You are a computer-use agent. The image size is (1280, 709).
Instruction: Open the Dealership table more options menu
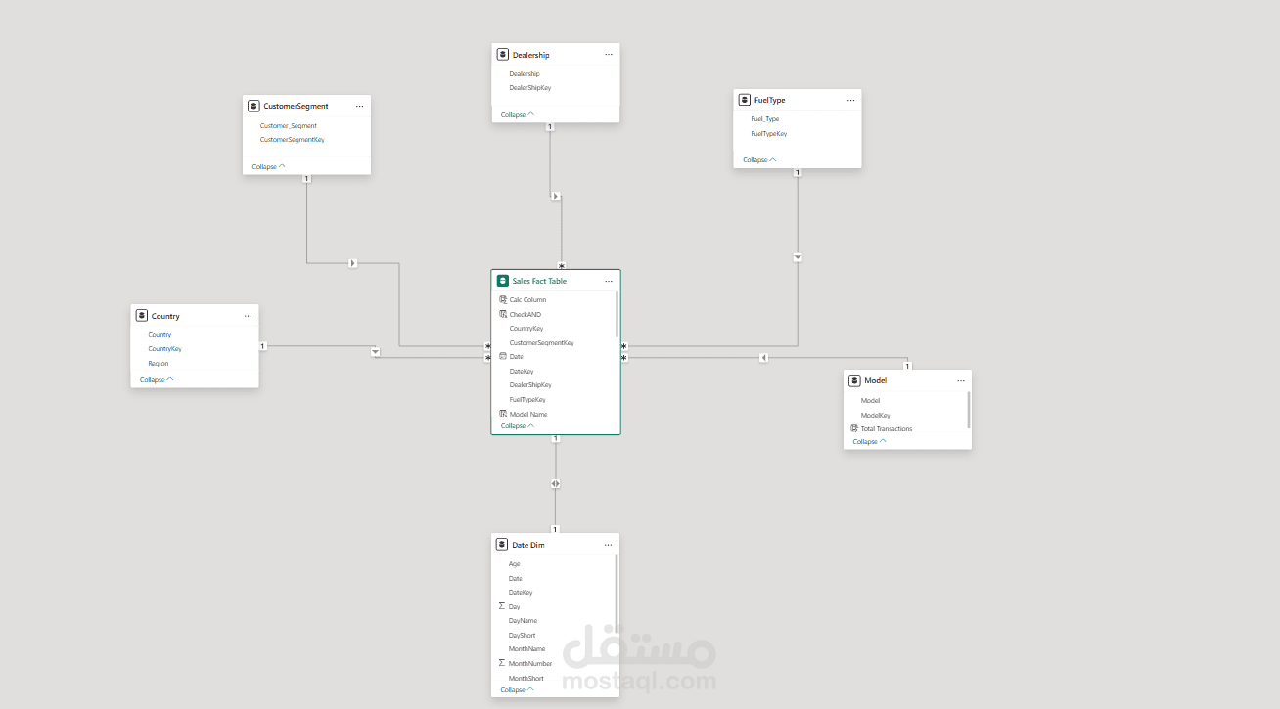coord(608,54)
